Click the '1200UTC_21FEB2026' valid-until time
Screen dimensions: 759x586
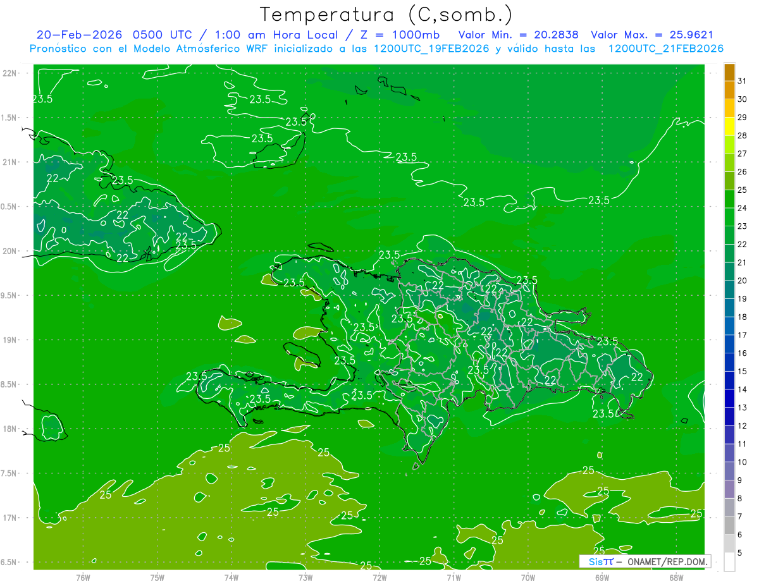point(666,49)
